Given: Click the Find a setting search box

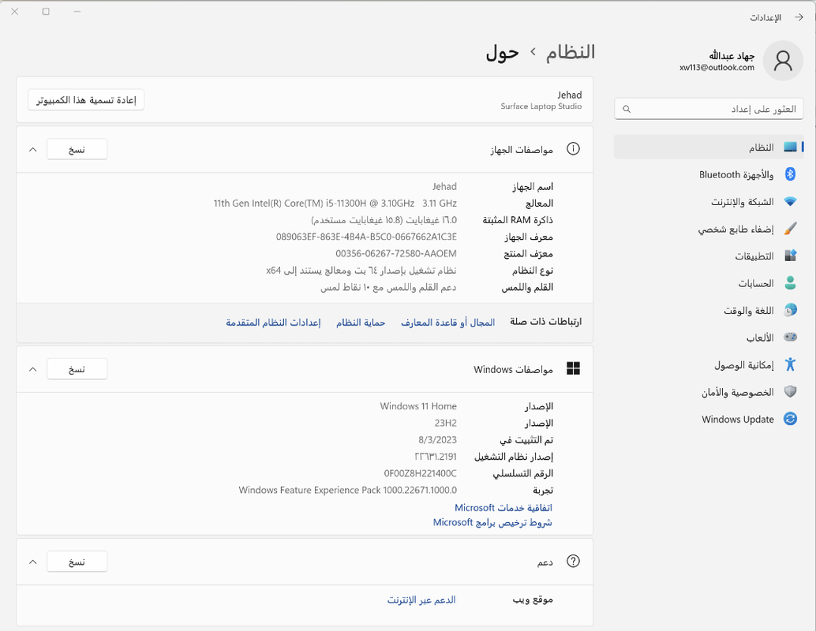Looking at the screenshot, I should [x=709, y=109].
